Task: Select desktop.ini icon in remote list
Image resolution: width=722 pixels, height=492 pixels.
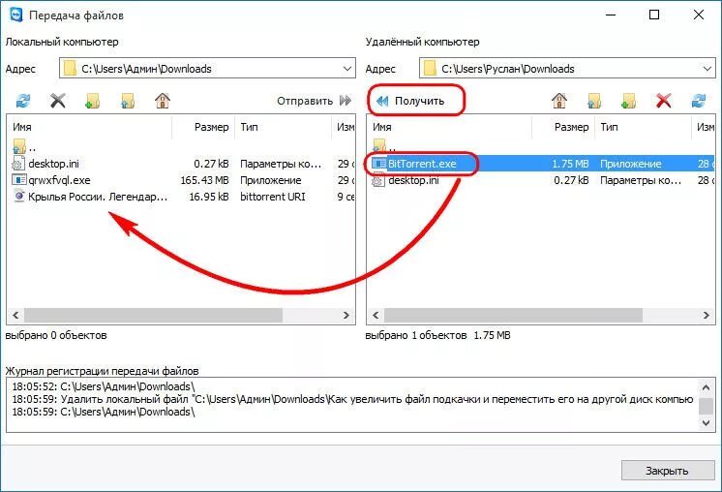Action: click(378, 180)
